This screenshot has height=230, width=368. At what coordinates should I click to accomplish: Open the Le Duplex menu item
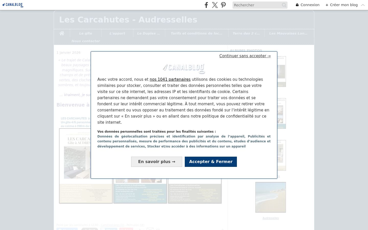coord(149,33)
